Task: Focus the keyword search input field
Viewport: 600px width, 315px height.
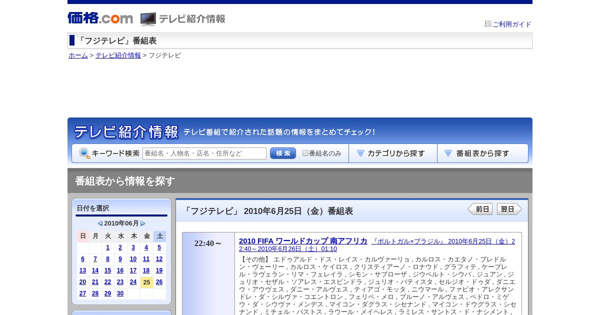Action: [204, 153]
